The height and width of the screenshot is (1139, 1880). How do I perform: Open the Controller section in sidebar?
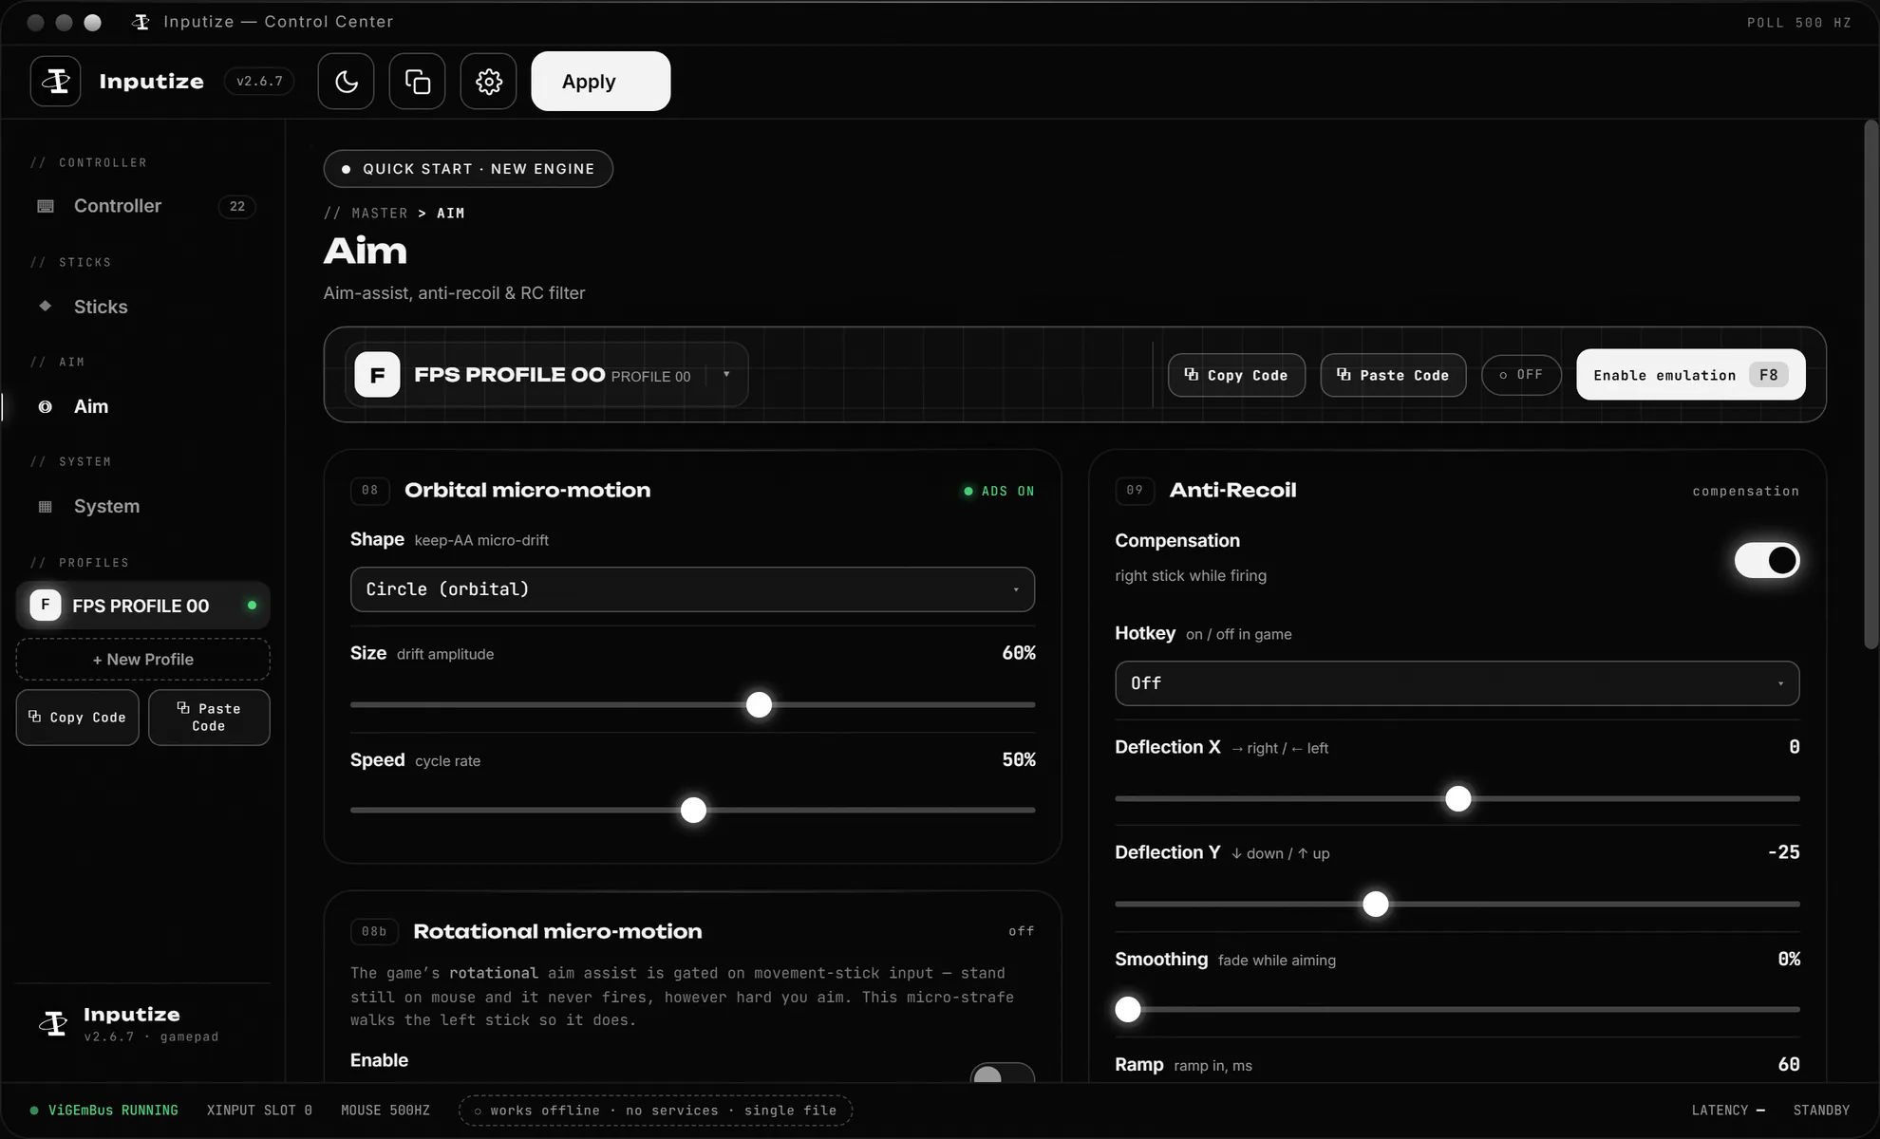(142, 206)
